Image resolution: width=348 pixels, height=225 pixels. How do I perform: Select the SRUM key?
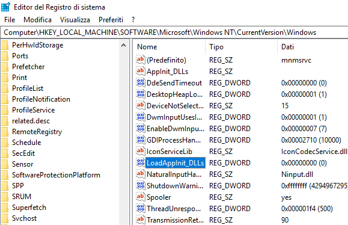(22, 197)
